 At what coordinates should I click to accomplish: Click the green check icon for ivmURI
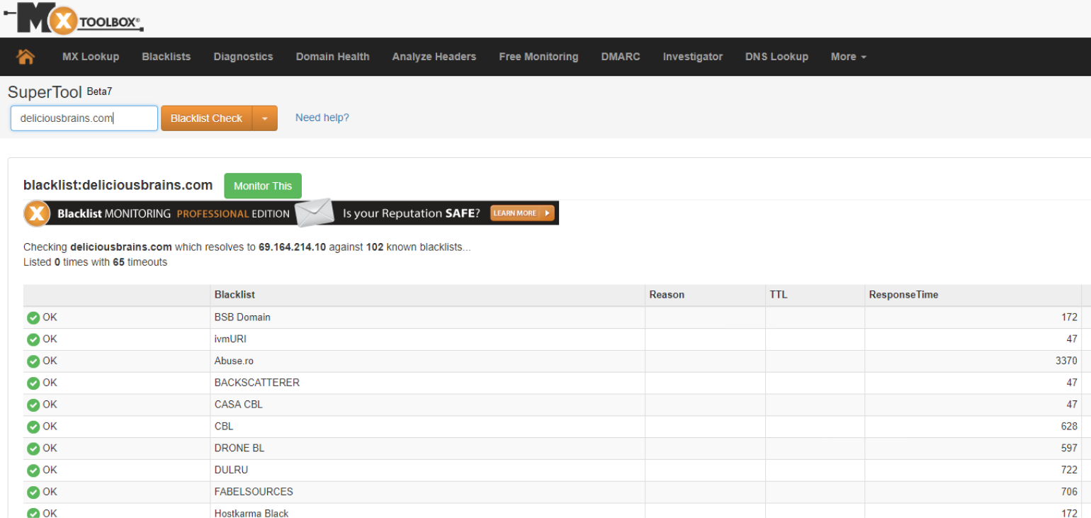pyautogui.click(x=33, y=339)
